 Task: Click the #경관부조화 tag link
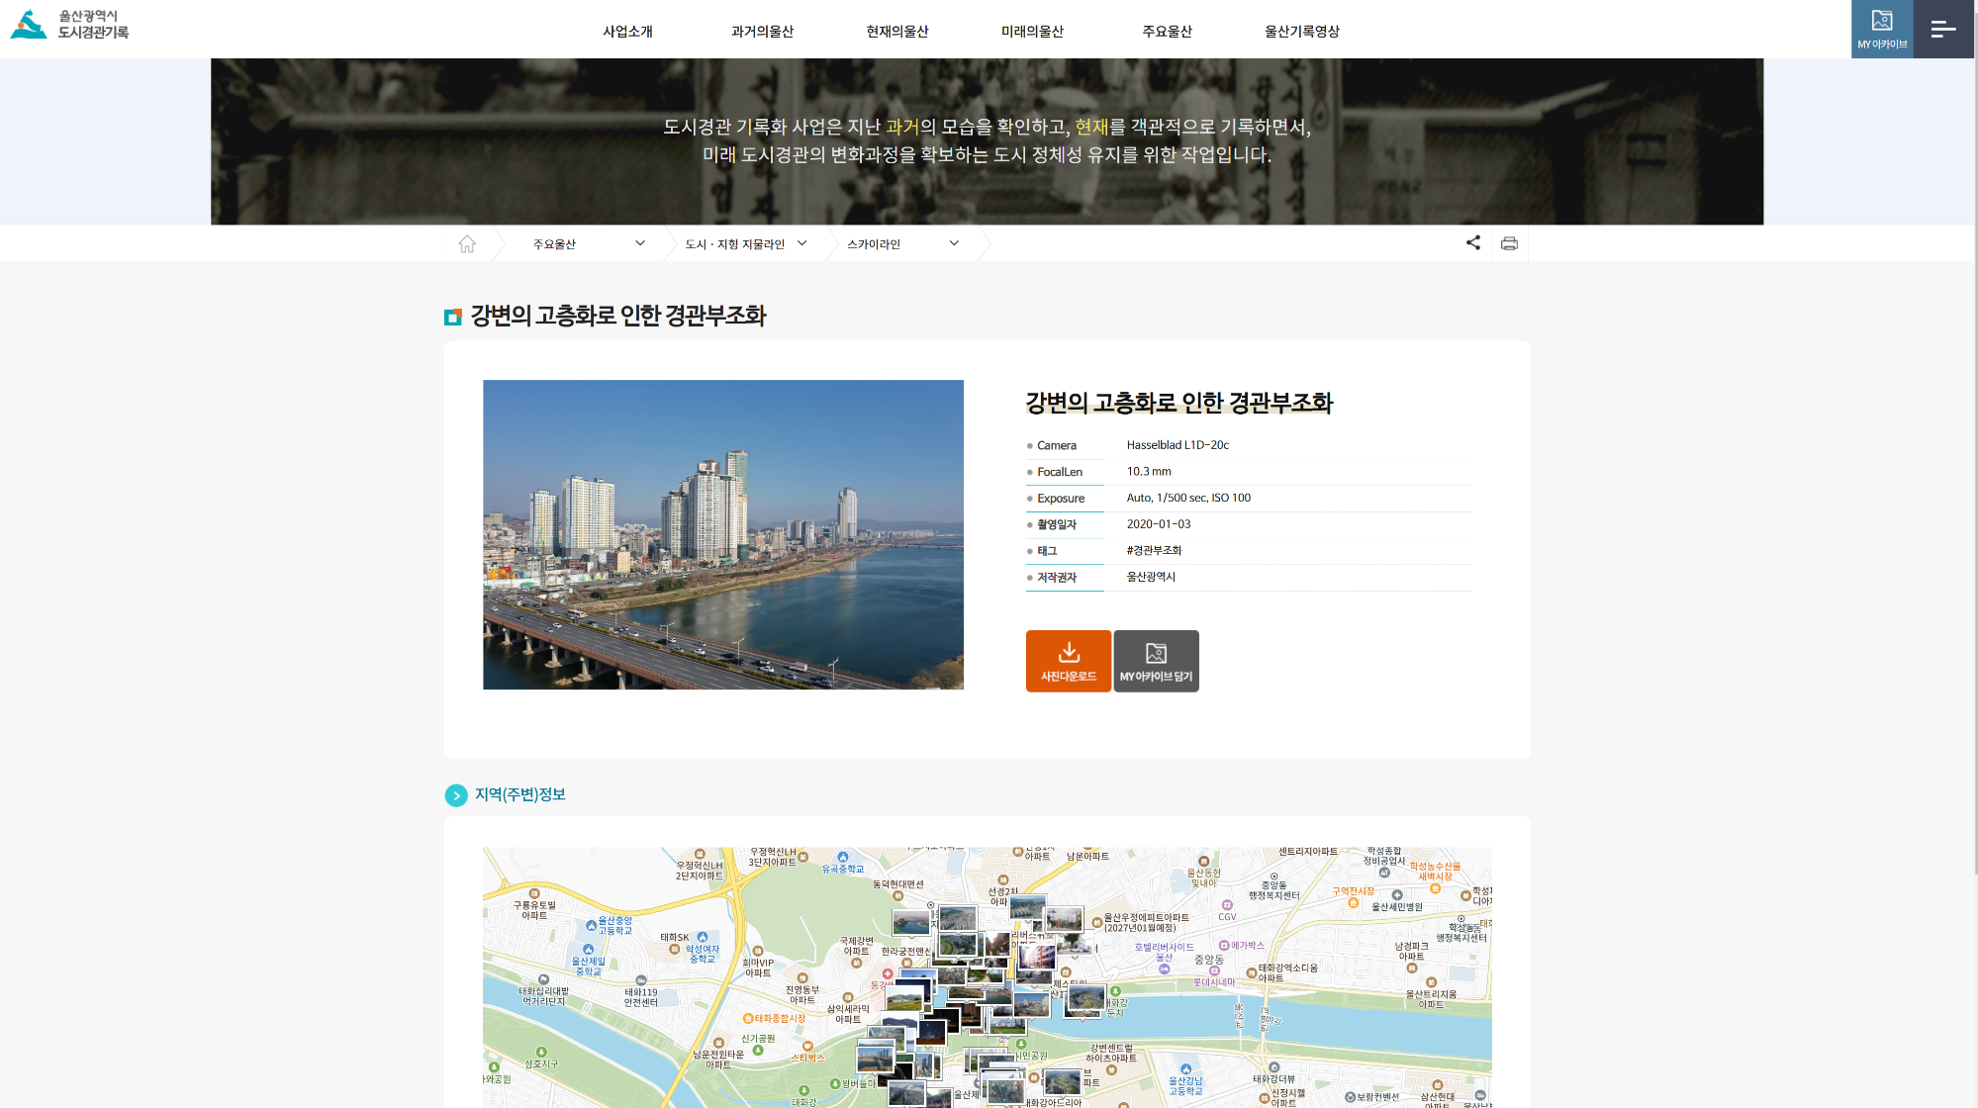[1154, 550]
